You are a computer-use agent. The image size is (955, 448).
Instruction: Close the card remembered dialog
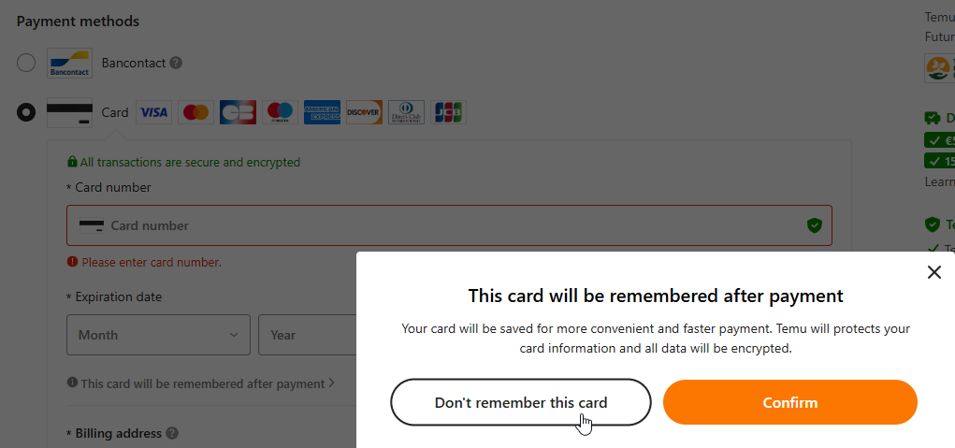(x=933, y=272)
